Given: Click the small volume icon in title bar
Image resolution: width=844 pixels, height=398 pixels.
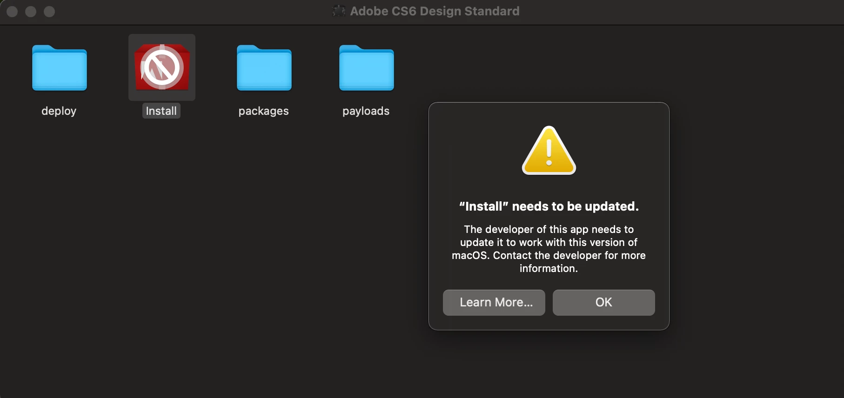Looking at the screenshot, I should [339, 11].
